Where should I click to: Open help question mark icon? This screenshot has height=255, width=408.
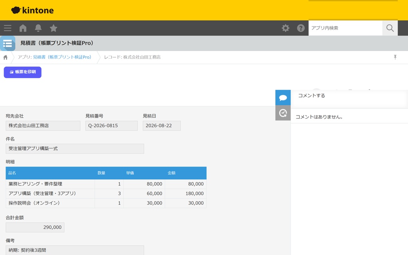click(301, 28)
